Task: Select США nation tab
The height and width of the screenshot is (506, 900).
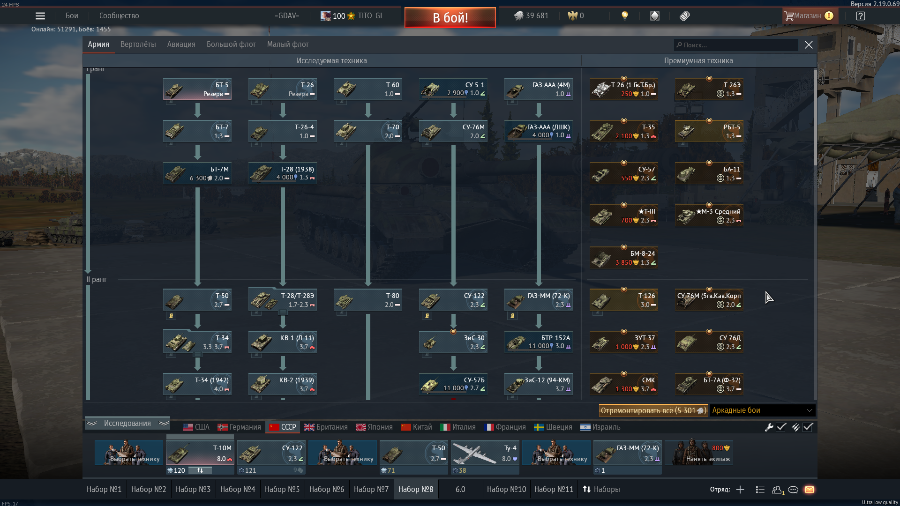Action: point(196,427)
